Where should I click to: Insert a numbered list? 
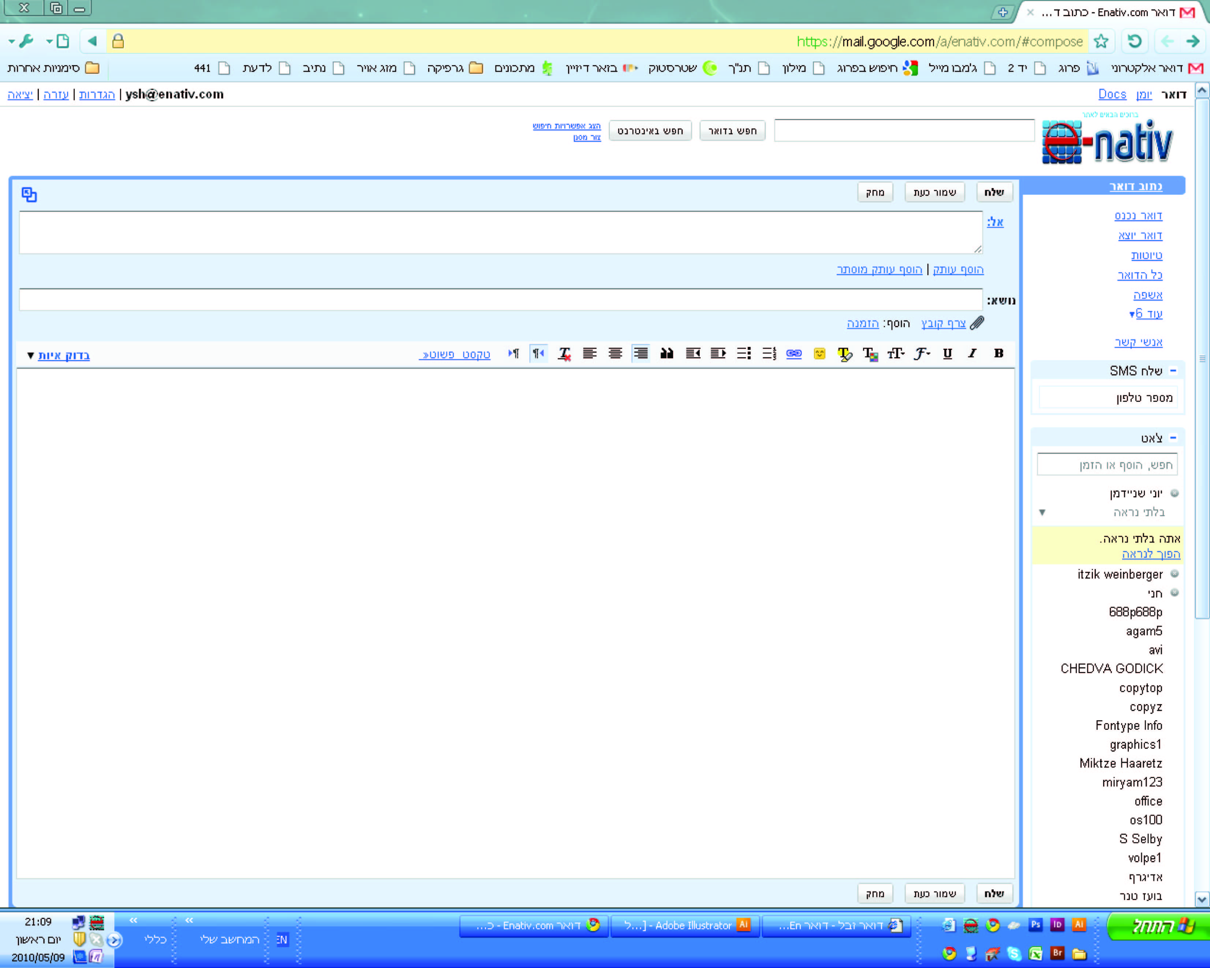(x=769, y=354)
